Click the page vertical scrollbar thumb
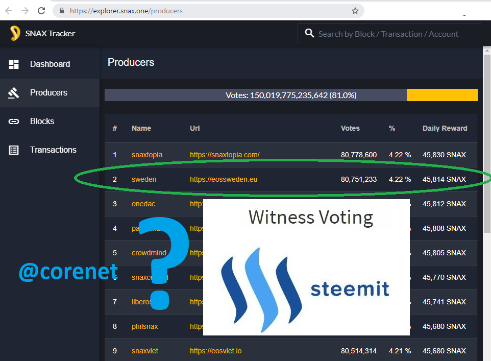 click(487, 143)
